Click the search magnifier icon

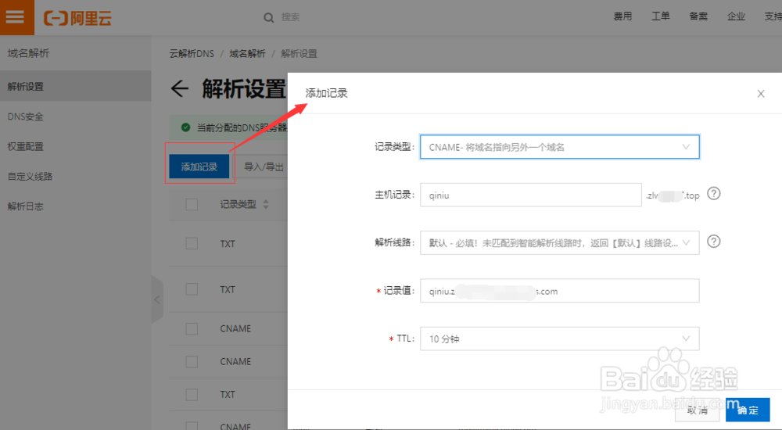tap(268, 18)
